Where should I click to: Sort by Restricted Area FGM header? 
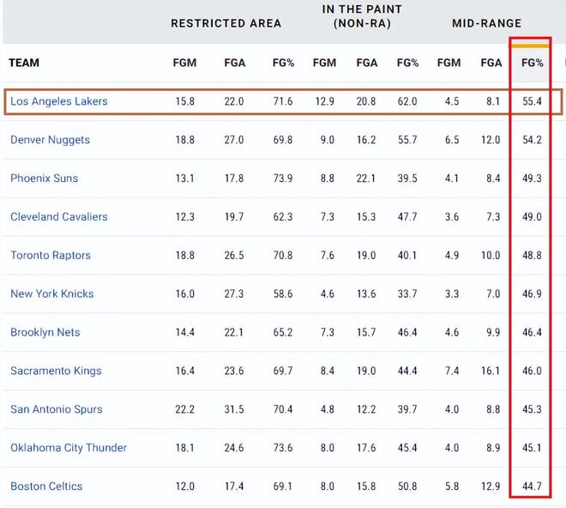pyautogui.click(x=185, y=63)
